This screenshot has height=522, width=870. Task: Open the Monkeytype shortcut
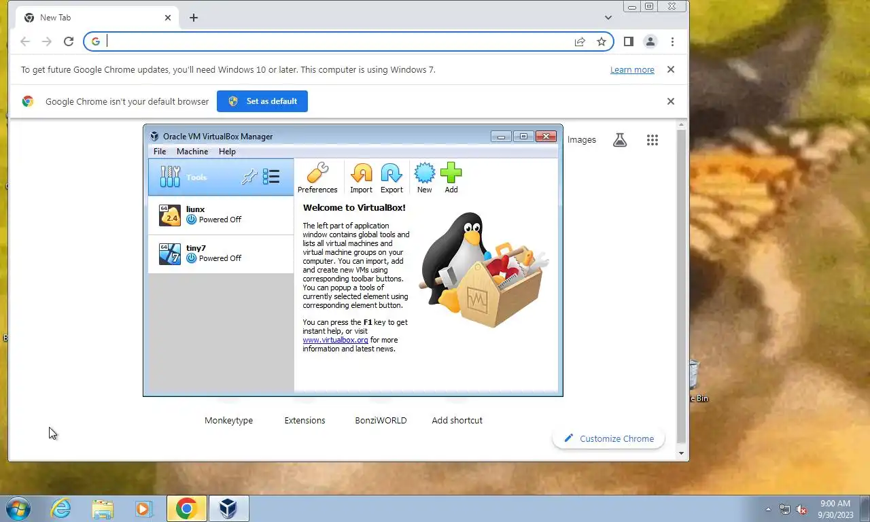229,420
